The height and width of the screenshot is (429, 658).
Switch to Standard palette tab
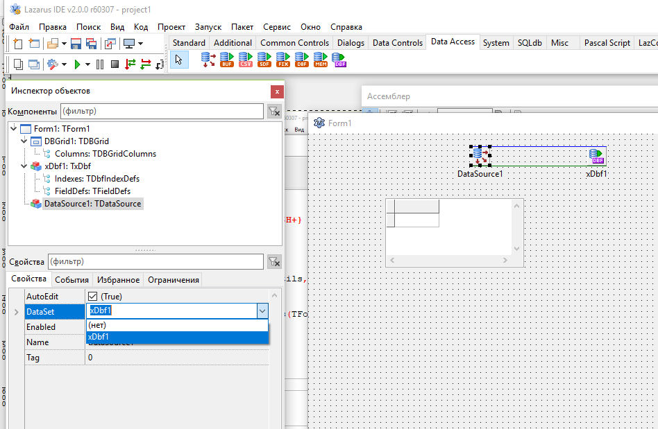point(189,43)
